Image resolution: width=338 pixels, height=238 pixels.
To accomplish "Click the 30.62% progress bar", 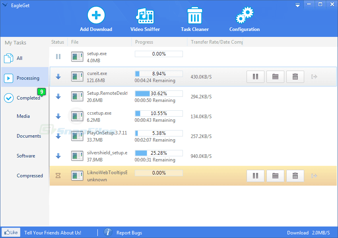I will coord(159,94).
